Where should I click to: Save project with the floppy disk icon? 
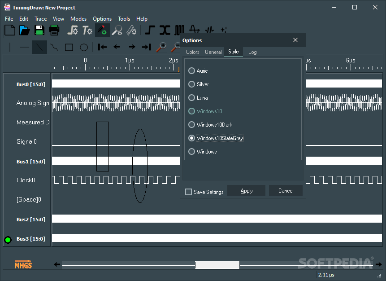tap(39, 31)
